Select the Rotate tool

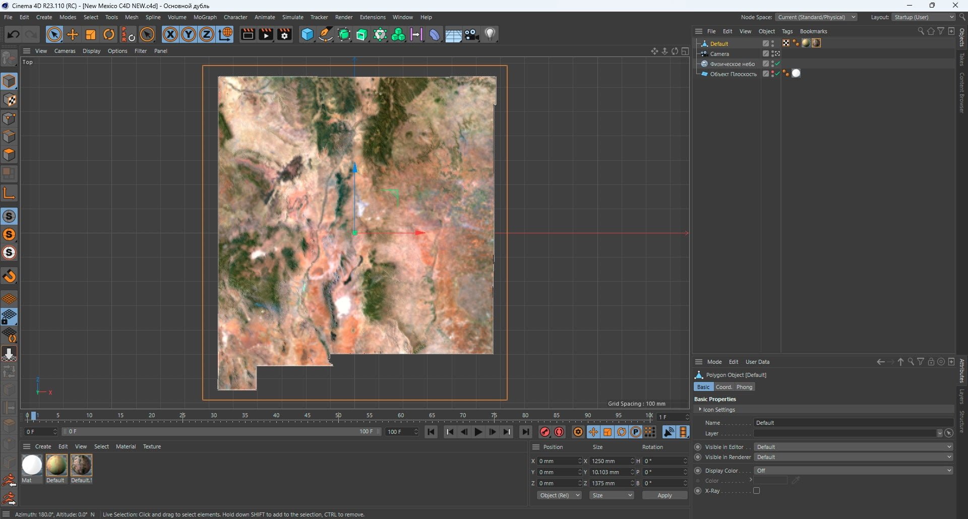pos(109,34)
